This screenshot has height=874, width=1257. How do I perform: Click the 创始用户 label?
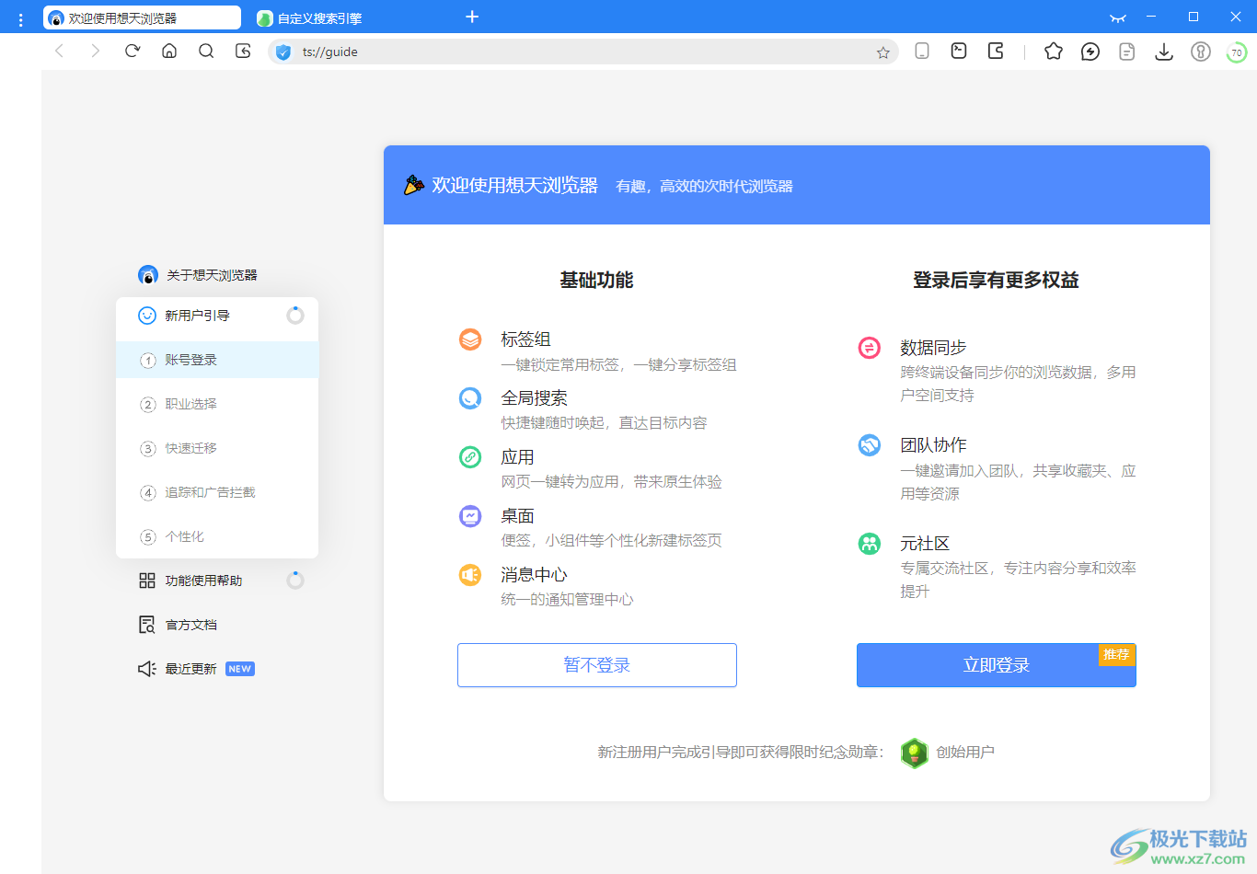pyautogui.click(x=965, y=753)
